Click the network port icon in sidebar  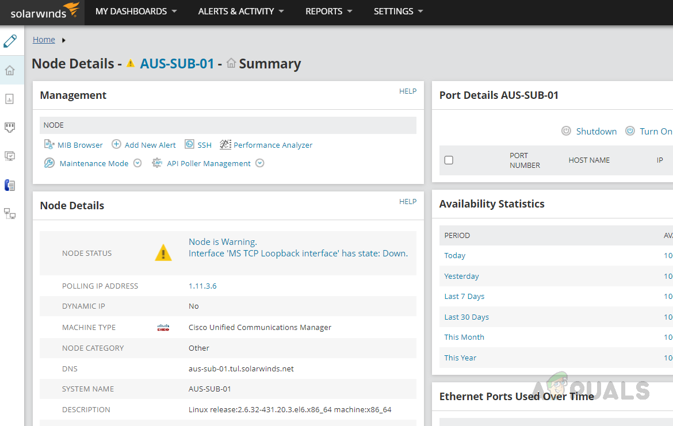pyautogui.click(x=10, y=127)
